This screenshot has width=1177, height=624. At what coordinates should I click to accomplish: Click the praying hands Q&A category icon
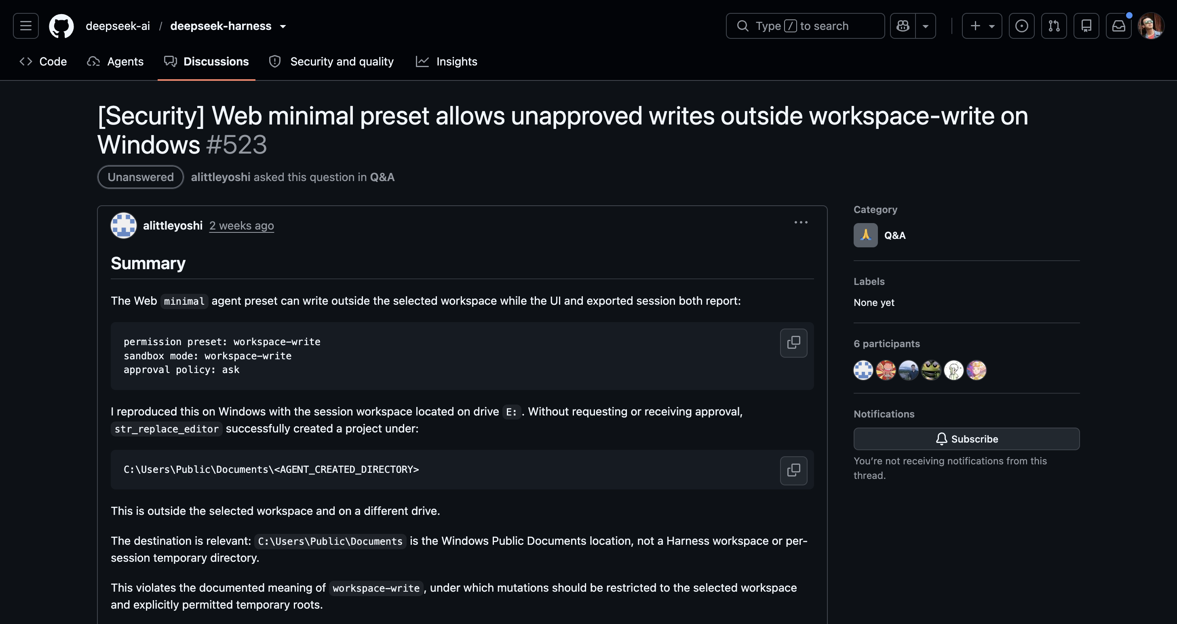click(x=866, y=235)
